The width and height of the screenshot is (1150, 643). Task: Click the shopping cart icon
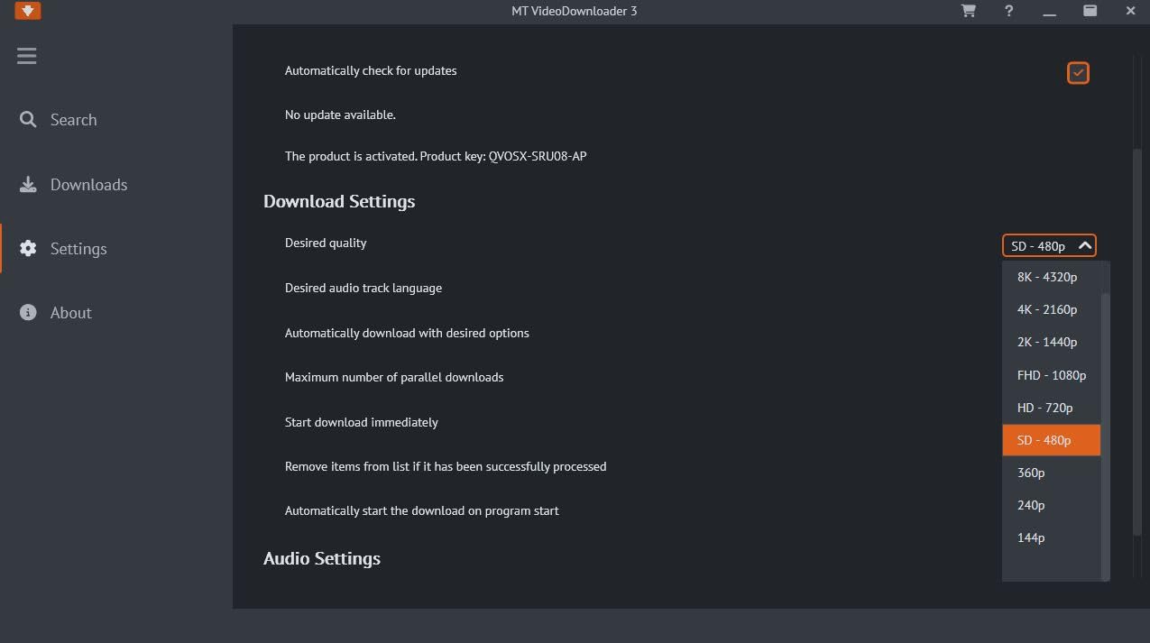tap(969, 11)
